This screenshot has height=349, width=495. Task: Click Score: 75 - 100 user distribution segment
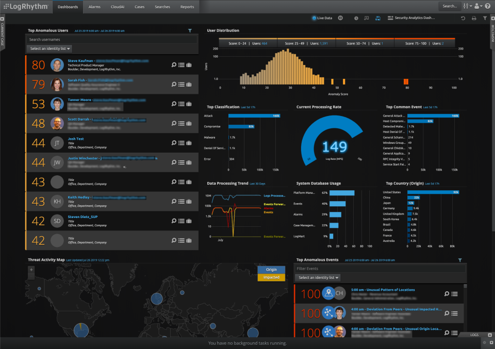424,43
